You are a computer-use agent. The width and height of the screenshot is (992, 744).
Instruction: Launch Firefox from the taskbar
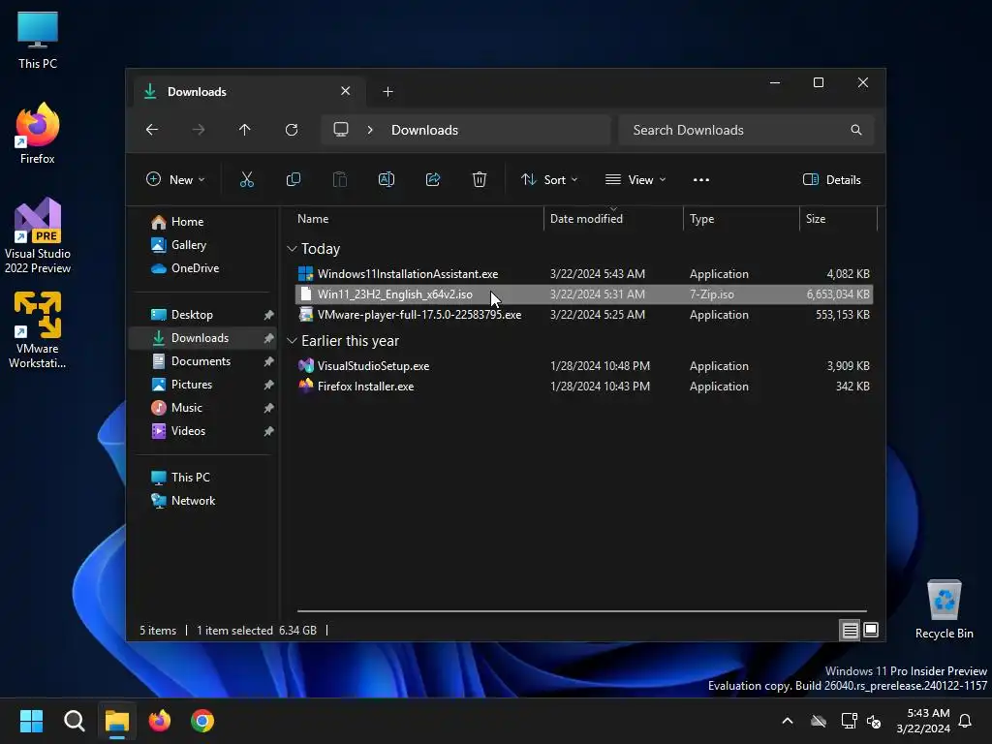pyautogui.click(x=160, y=721)
